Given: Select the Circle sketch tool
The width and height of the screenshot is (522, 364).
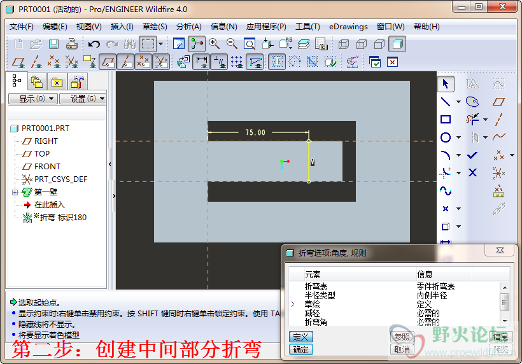Looking at the screenshot, I should (x=446, y=137).
